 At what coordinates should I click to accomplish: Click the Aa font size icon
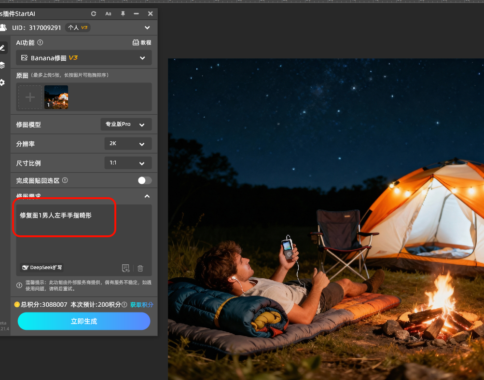pyautogui.click(x=108, y=14)
